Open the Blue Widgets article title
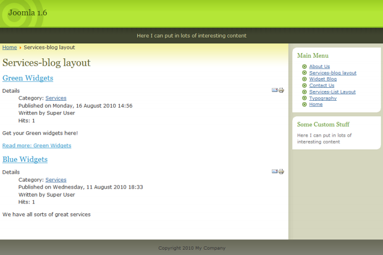 [25, 160]
